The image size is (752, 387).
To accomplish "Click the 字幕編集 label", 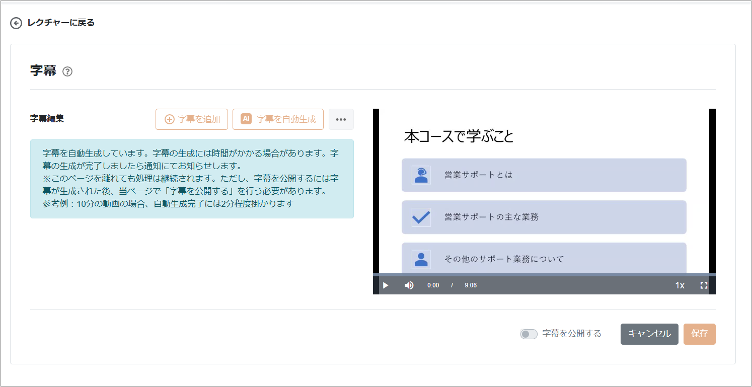I will pos(47,119).
